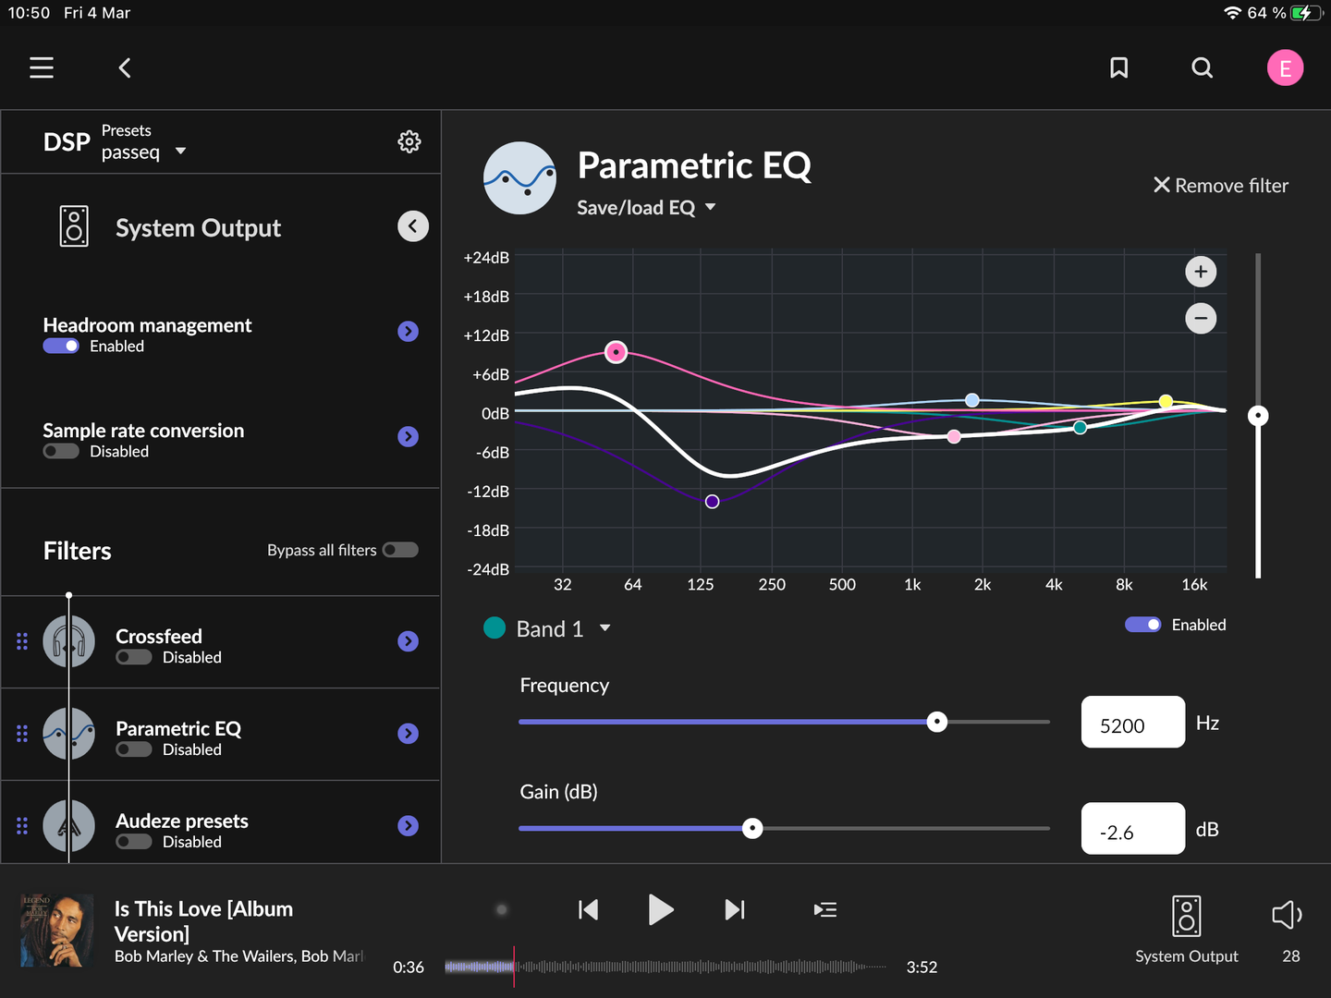Select the light blue EQ node near 2k

pyautogui.click(x=972, y=400)
